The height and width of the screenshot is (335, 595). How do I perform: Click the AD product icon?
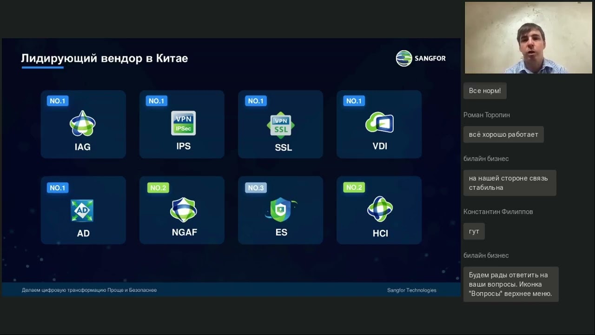tap(82, 210)
